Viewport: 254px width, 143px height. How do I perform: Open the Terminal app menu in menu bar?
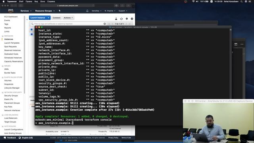12,2
